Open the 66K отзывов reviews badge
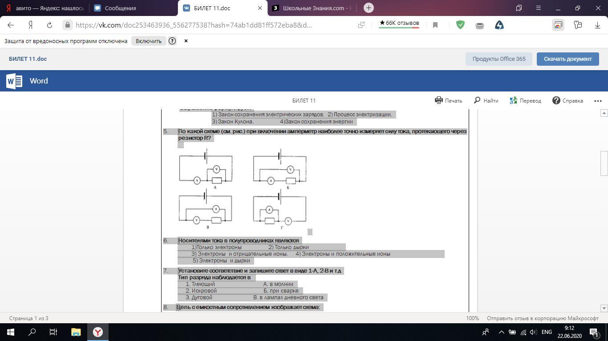608x341 pixels. pyautogui.click(x=399, y=24)
